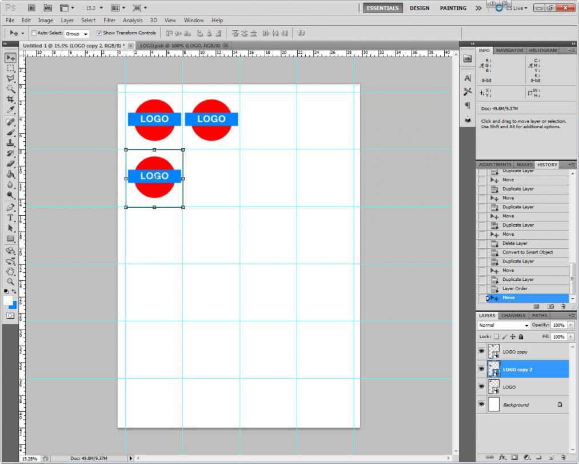Click the background color swatch

14,306
